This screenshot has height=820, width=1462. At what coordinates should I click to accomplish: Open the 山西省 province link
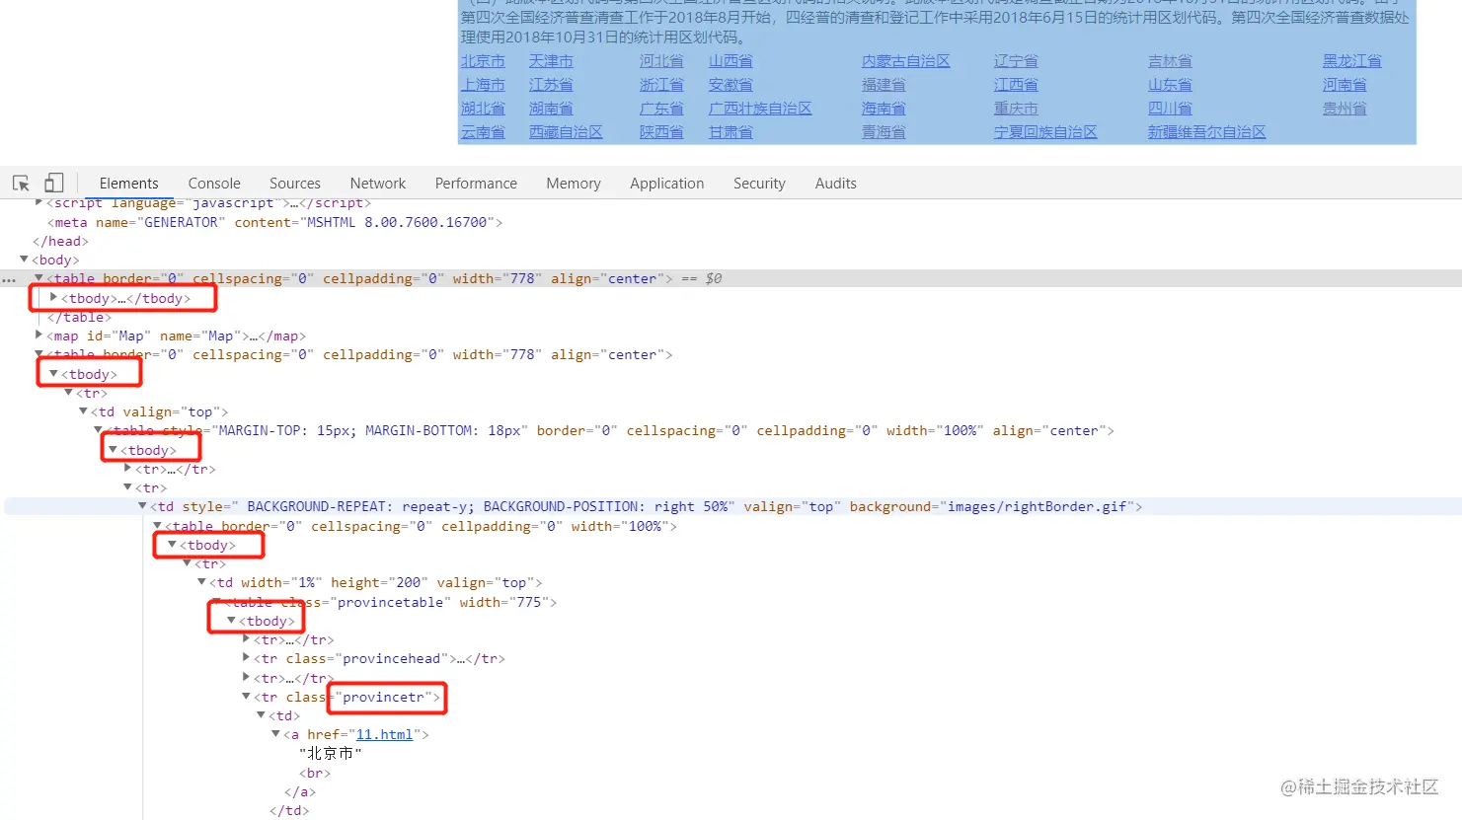point(731,61)
